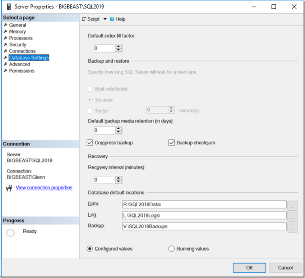The image size is (305, 278).
Task: Click the wrench icon beside Database Settings
Action: pos(6,58)
